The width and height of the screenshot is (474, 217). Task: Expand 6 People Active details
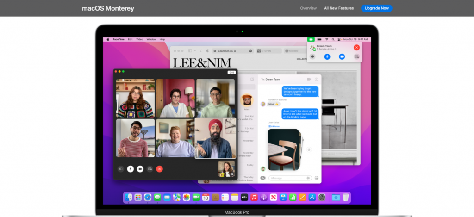tap(326, 49)
